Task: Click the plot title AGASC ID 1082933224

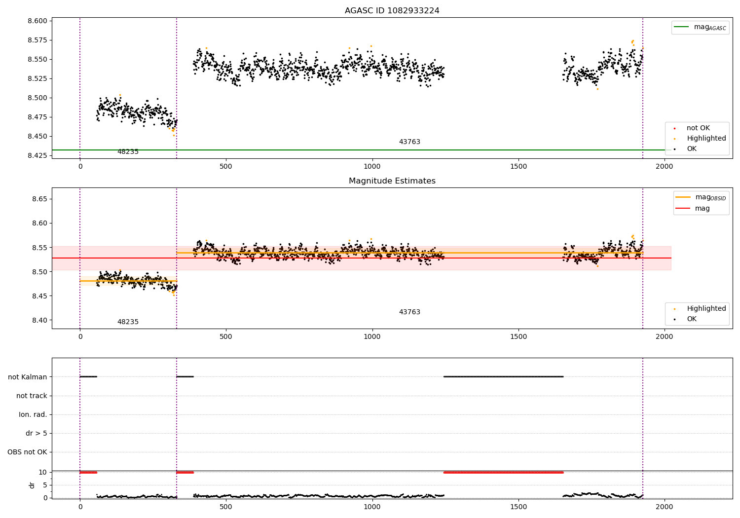Action: [x=392, y=11]
